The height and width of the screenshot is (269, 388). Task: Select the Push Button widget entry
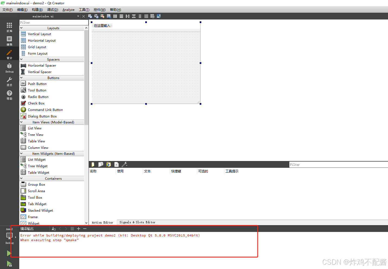pos(37,84)
